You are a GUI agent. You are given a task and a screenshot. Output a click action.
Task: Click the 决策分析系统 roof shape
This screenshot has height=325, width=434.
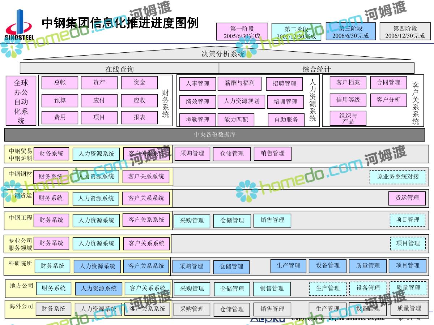click(217, 54)
